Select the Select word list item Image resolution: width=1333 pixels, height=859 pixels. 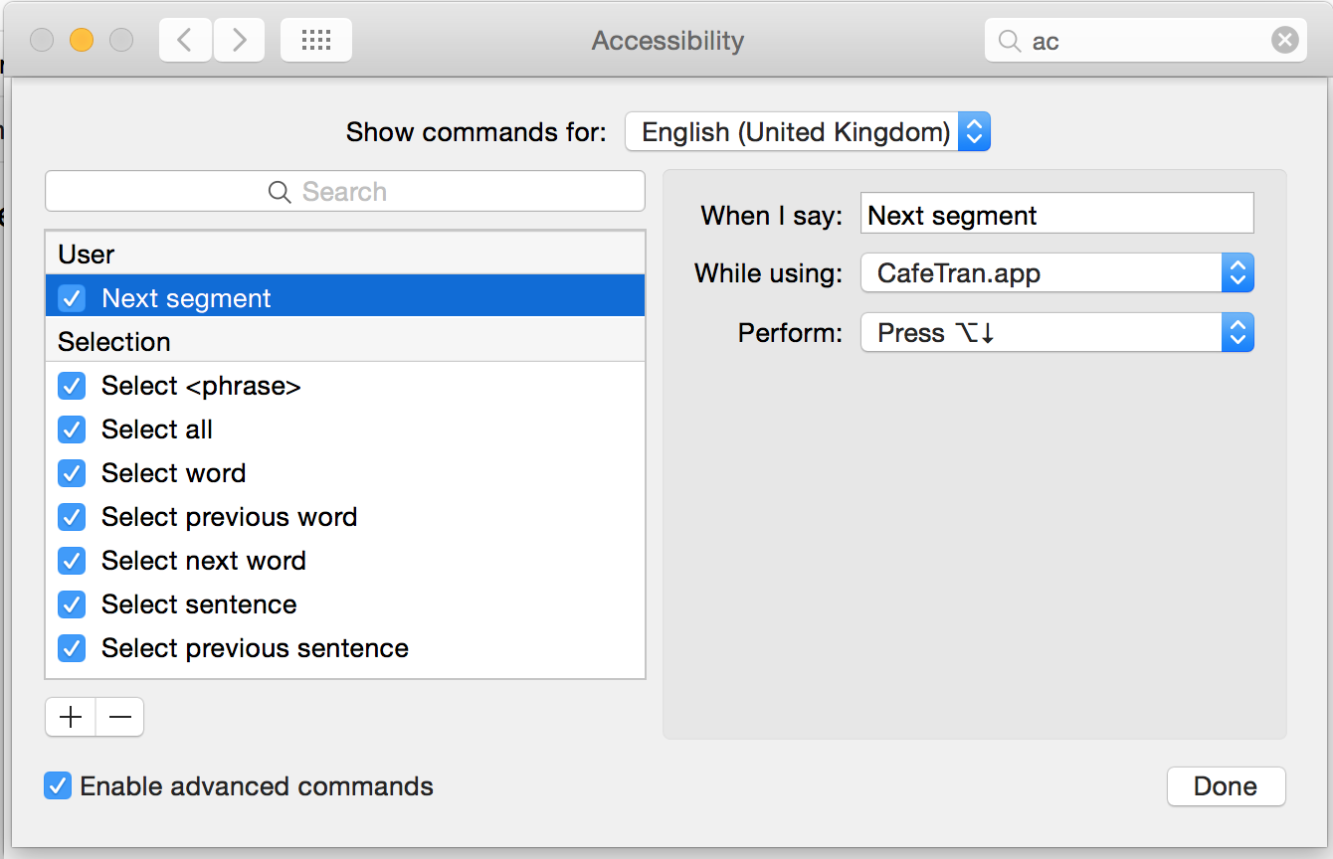(174, 473)
